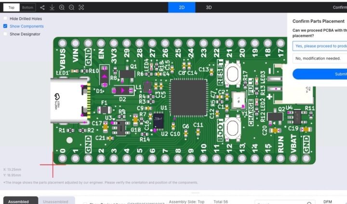Click the download icon in the toolbar

[x=52, y=7]
